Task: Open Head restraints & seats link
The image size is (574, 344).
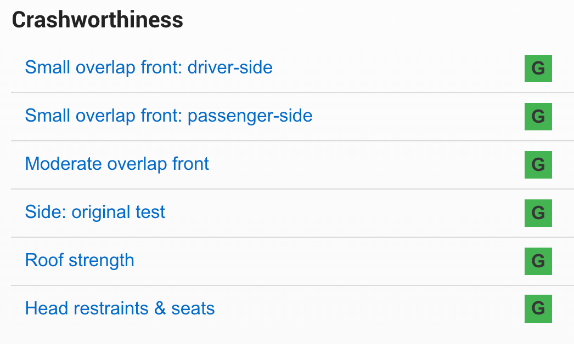Action: point(120,308)
